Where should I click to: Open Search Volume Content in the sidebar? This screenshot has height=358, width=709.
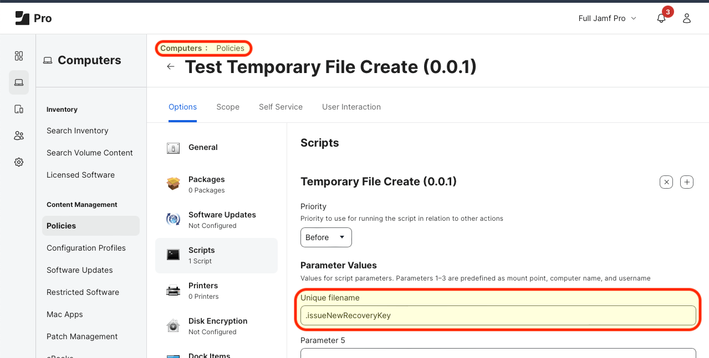90,153
